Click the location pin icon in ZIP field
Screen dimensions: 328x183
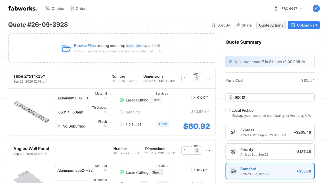(x=230, y=97)
